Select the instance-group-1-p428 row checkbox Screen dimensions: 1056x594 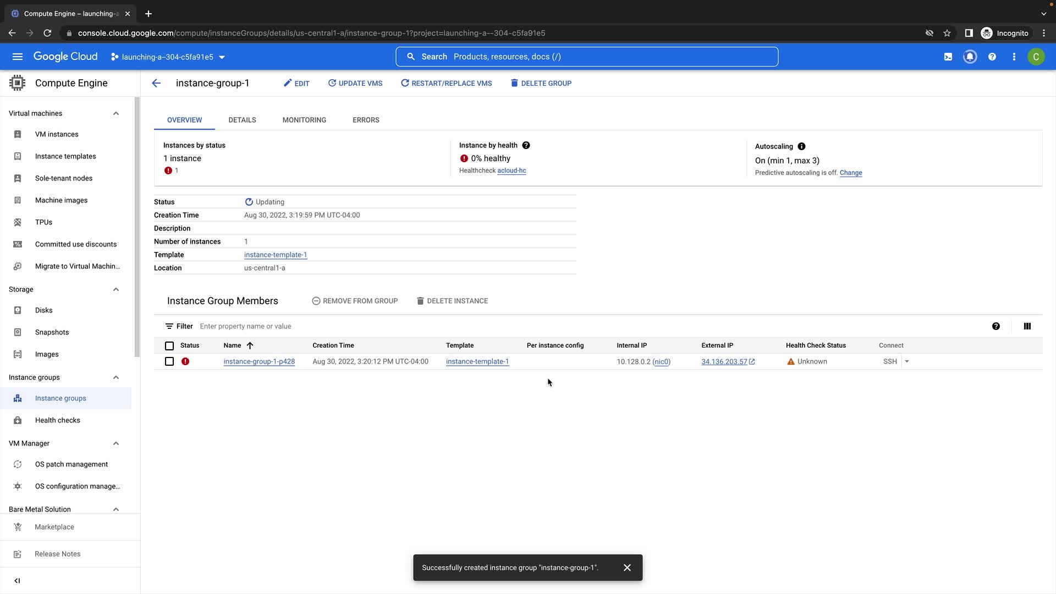169,361
